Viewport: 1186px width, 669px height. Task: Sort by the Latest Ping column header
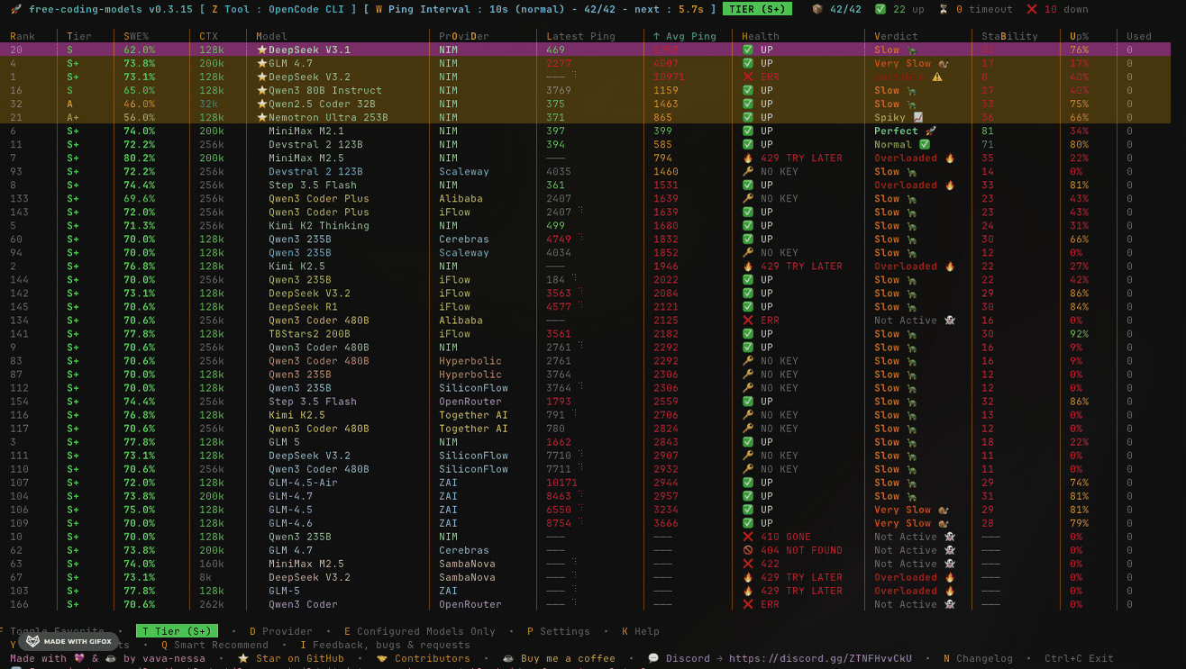pos(580,36)
